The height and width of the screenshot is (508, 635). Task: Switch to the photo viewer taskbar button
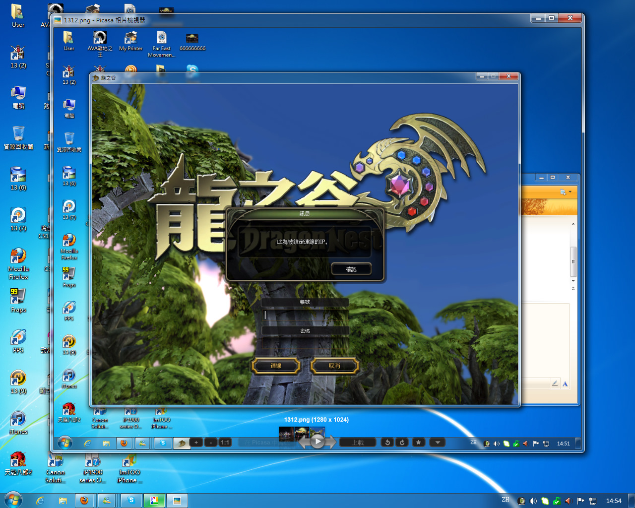pos(177,501)
